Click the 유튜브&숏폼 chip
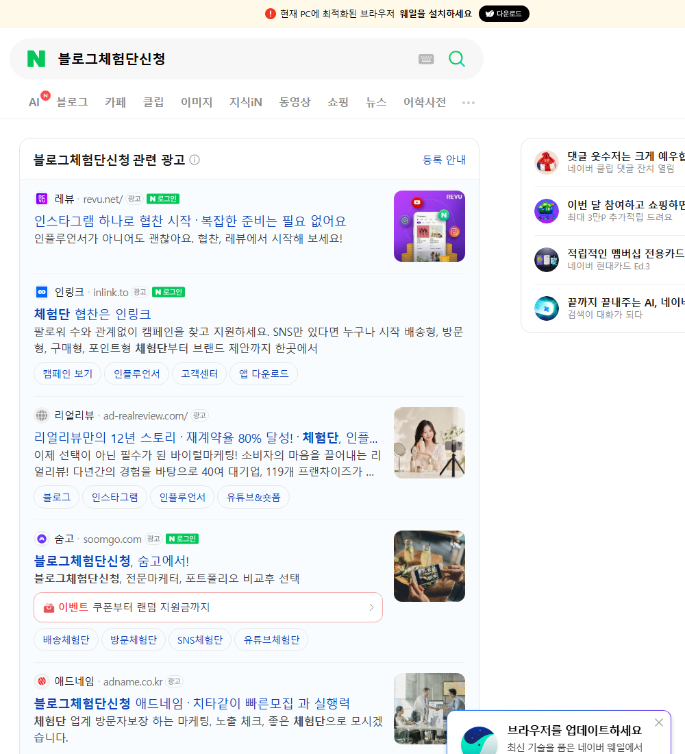The width and height of the screenshot is (685, 754). (253, 497)
